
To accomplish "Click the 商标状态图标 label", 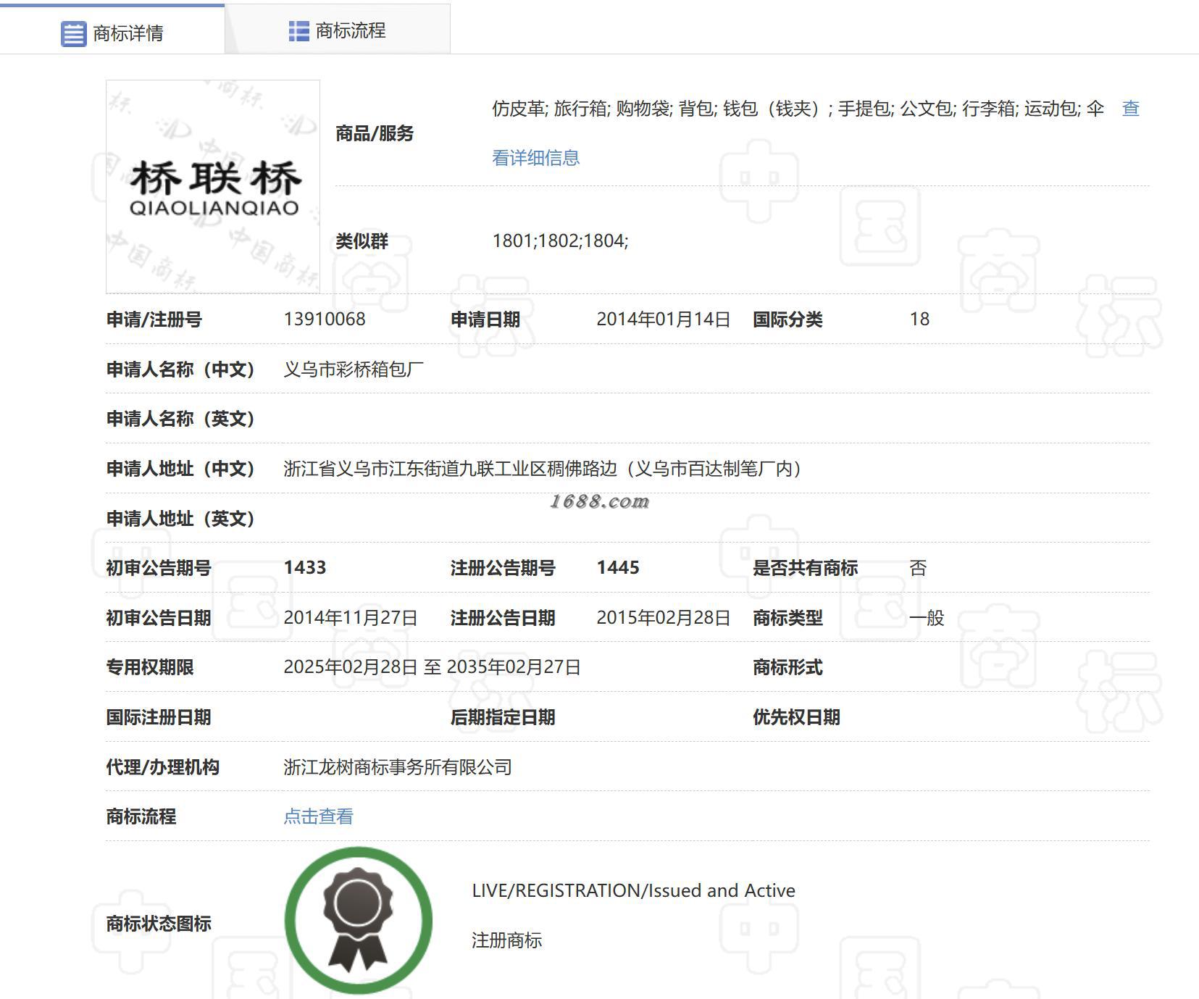I will 159,924.
